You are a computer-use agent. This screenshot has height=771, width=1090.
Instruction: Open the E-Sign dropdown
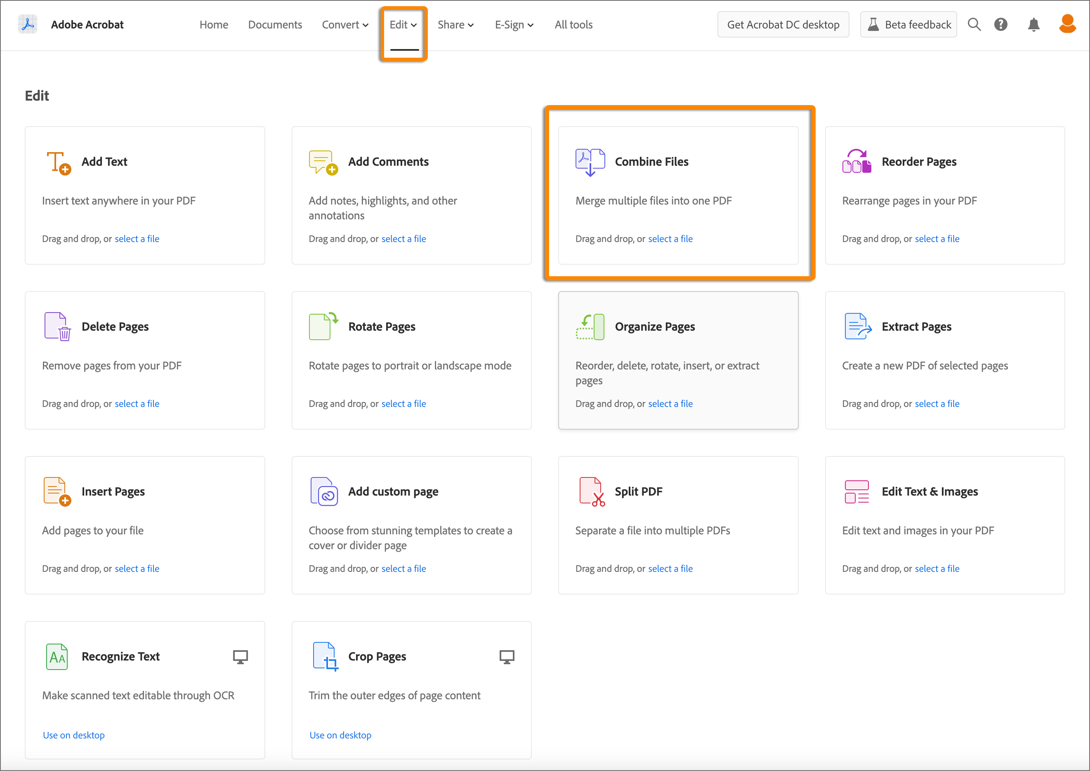tap(514, 24)
